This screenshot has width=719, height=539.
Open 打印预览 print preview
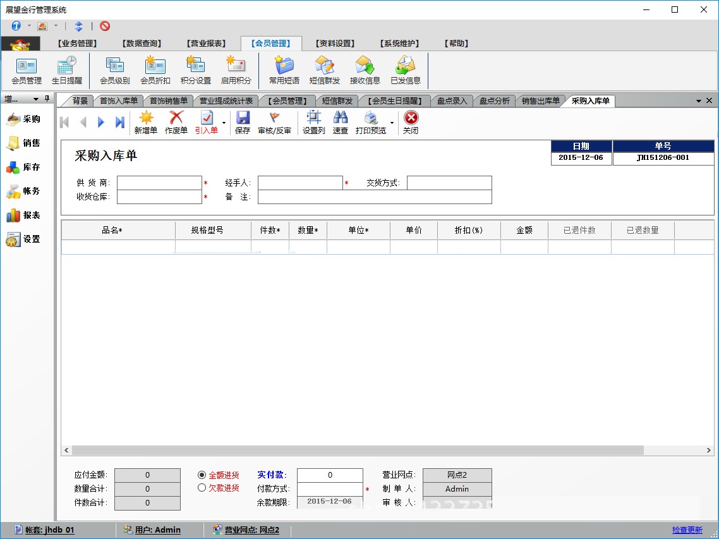371,123
